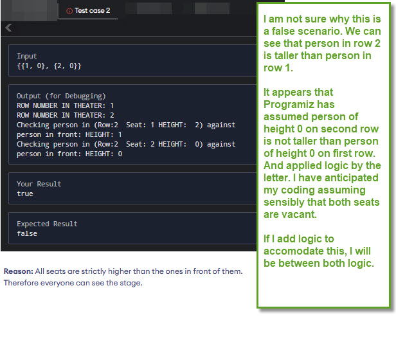
Task: Click the Output (for Debugging) heading
Action: coord(61,96)
